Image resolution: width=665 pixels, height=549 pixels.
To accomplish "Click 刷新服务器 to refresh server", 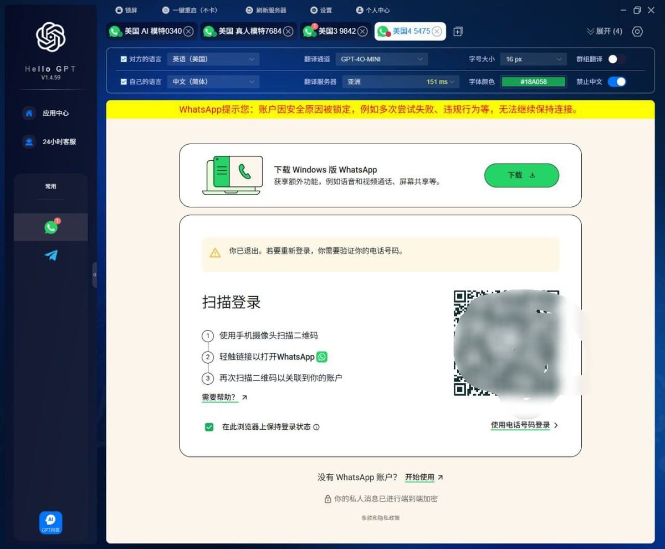I will (265, 10).
